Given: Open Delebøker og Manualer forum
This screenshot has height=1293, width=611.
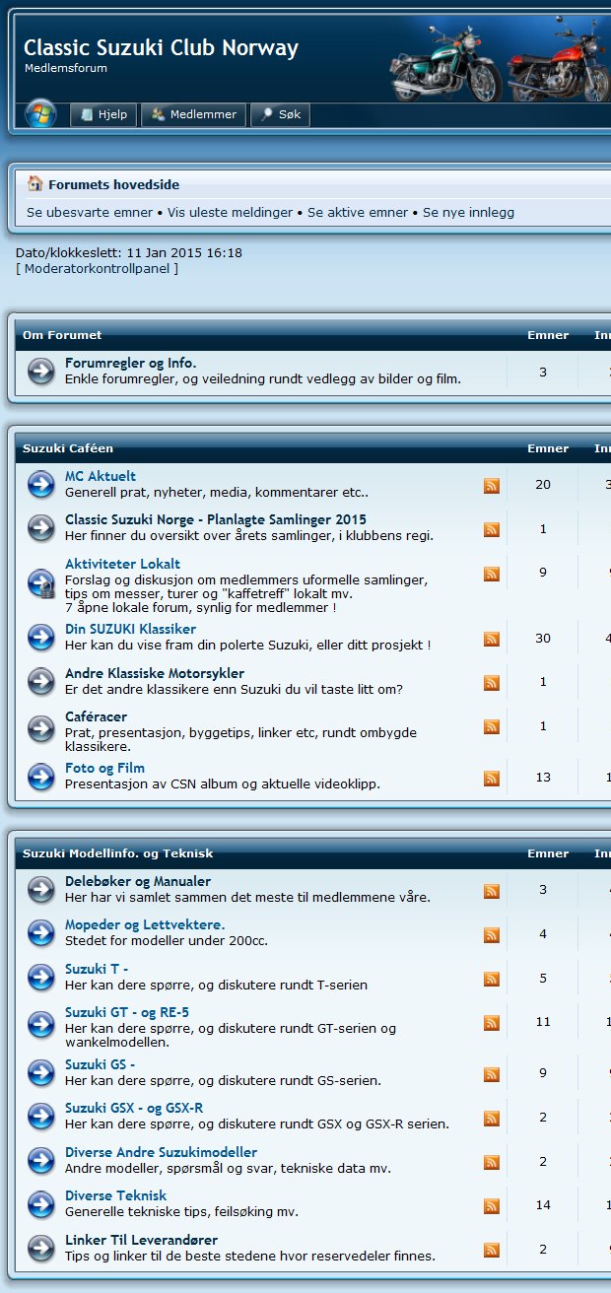Looking at the screenshot, I should point(138,881).
